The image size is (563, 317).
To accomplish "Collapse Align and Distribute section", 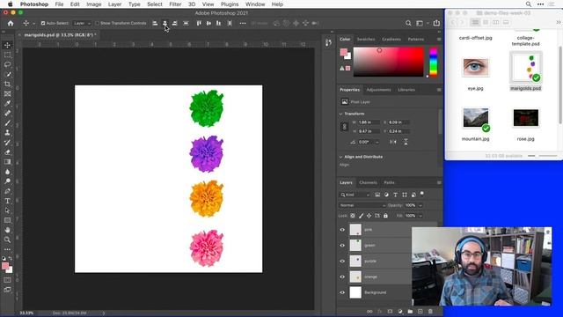I will (340, 157).
